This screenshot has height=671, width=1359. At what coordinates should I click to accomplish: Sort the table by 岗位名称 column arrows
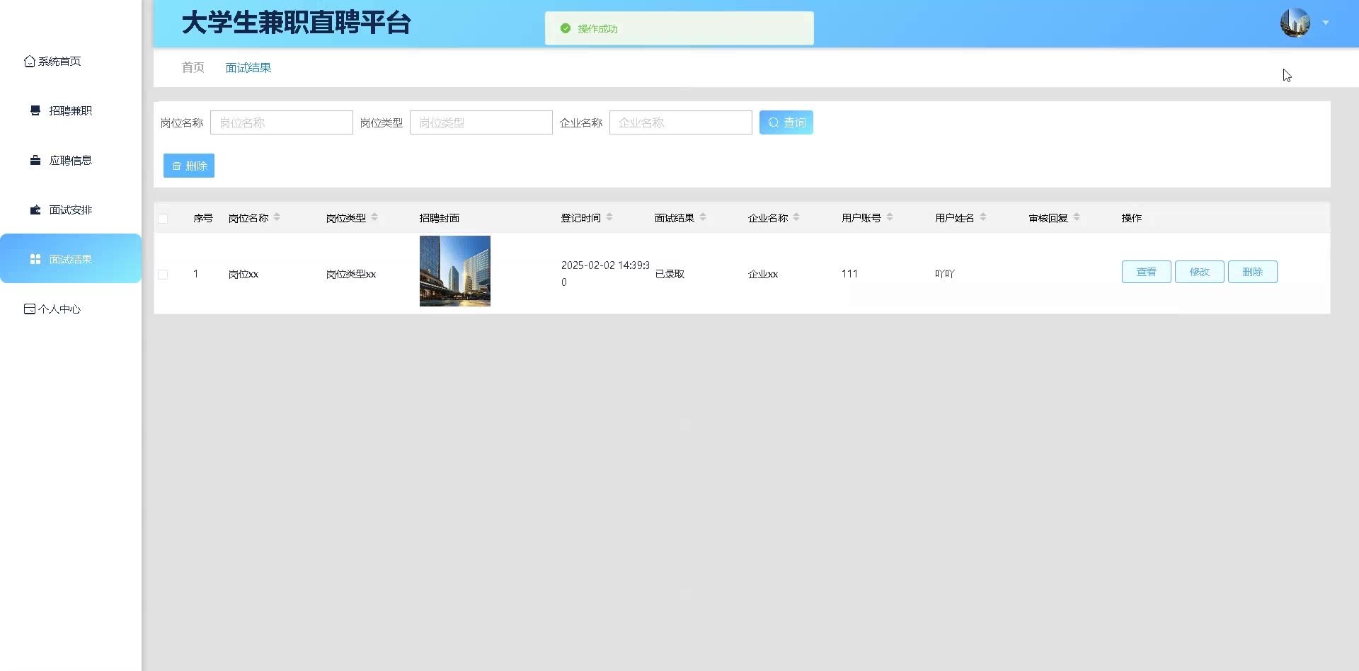coord(277,217)
